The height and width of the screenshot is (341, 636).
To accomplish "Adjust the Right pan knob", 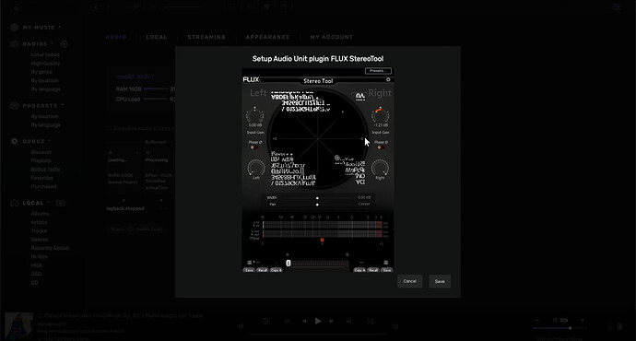I will pos(380,168).
